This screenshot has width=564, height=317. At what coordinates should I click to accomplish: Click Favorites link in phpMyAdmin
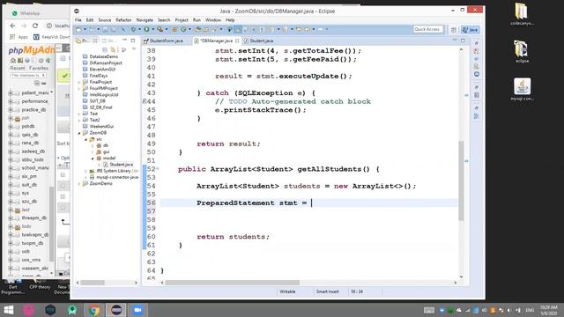tap(39, 68)
